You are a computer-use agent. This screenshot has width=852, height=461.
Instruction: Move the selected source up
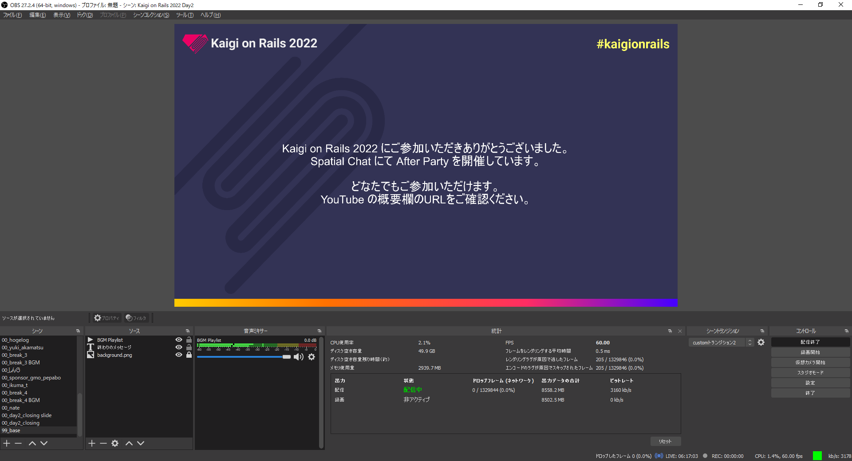129,443
